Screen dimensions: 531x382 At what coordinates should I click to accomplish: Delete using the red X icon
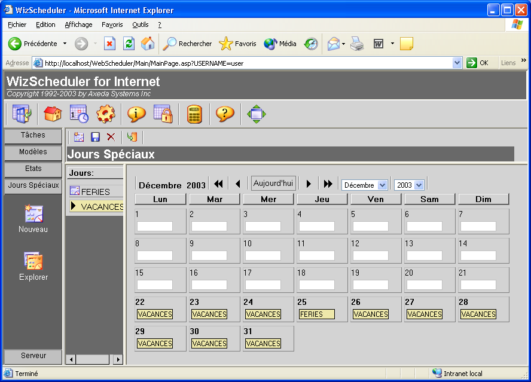click(x=111, y=137)
